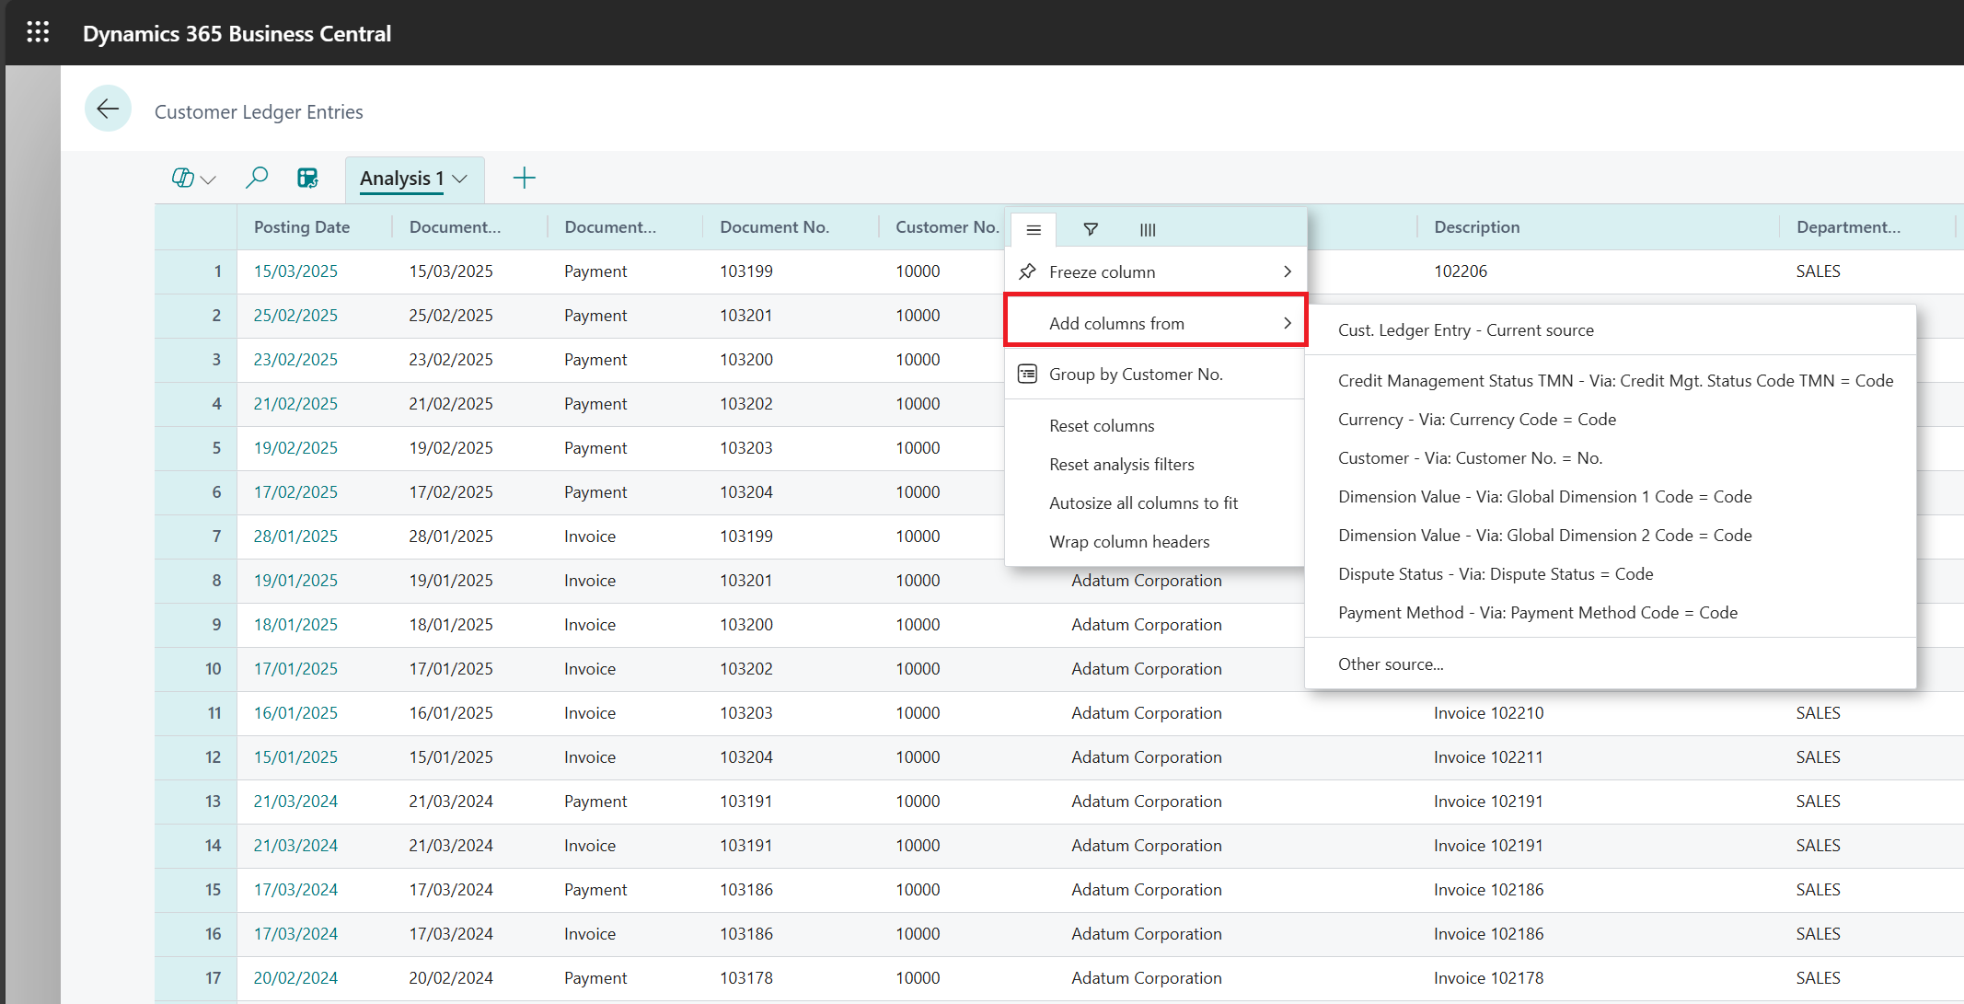Open columns chooser tab in column menu
1964x1004 pixels.
pyautogui.click(x=1148, y=229)
